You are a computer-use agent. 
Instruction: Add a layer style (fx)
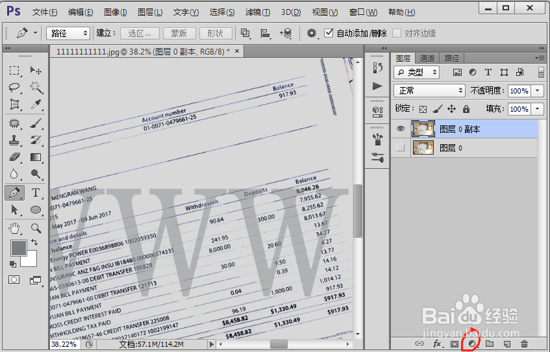(437, 344)
